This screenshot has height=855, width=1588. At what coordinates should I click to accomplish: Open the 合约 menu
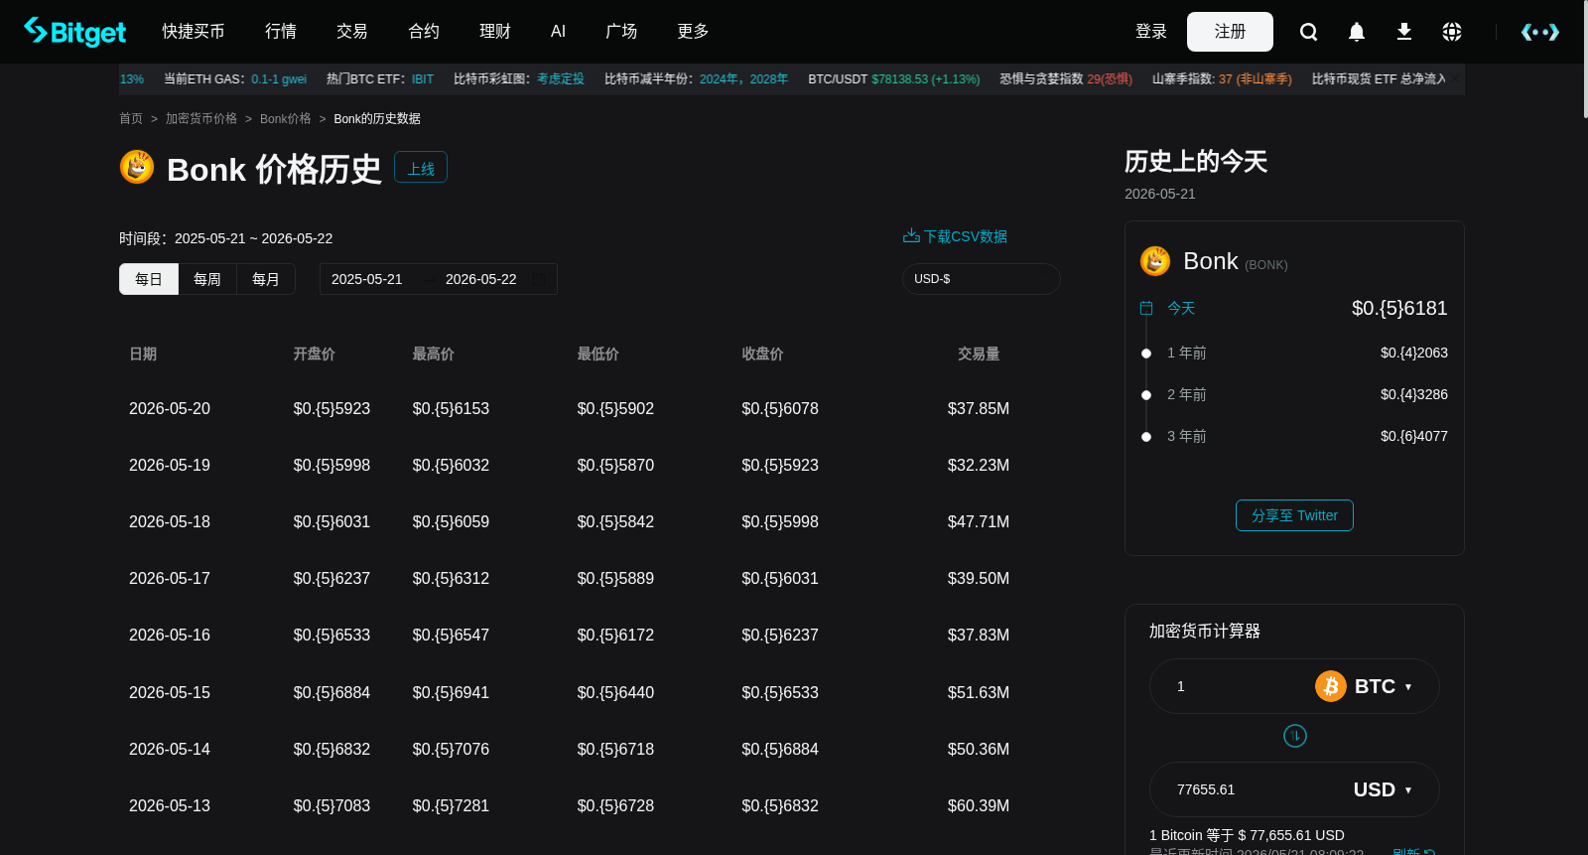pos(424,32)
